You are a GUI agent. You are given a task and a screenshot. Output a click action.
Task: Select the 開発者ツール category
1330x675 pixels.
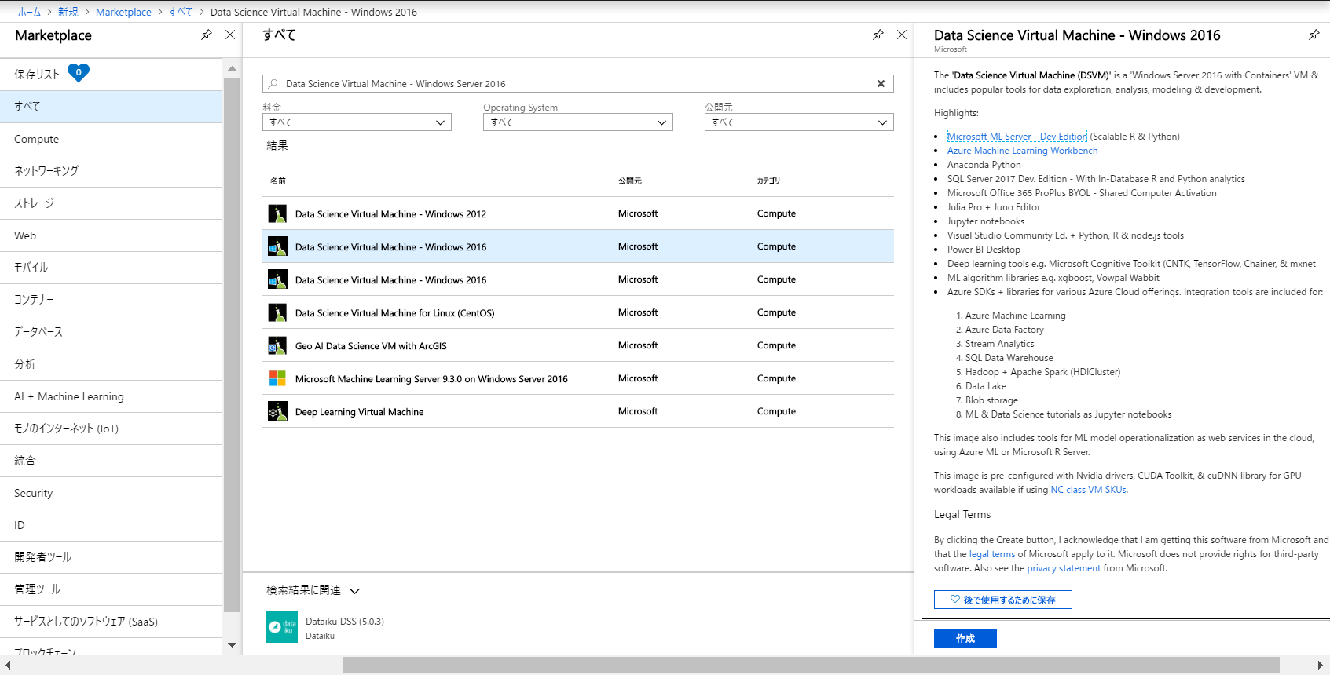112,557
